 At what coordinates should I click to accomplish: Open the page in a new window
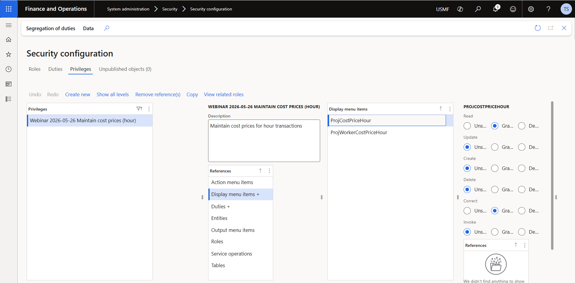click(x=551, y=28)
